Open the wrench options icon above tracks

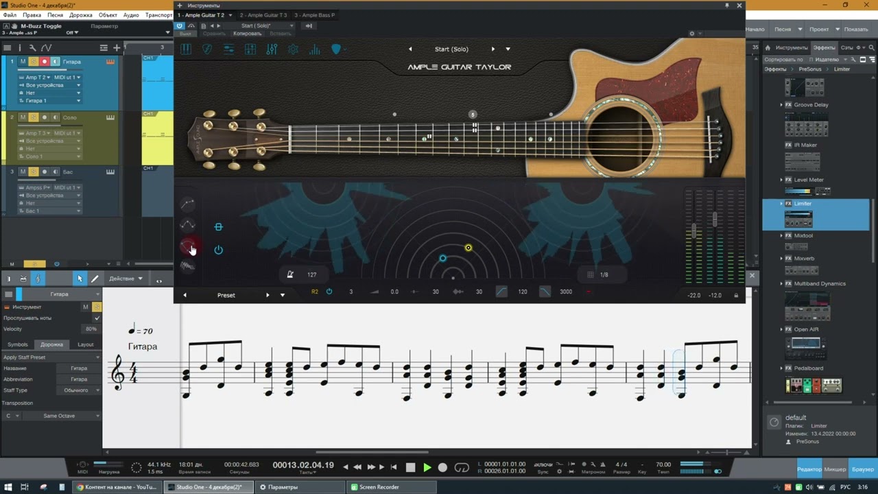[32, 47]
